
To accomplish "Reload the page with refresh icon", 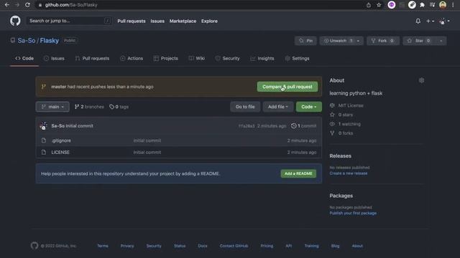I will pos(27,5).
